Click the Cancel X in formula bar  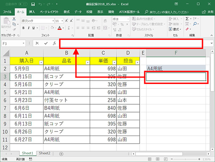click(37, 44)
